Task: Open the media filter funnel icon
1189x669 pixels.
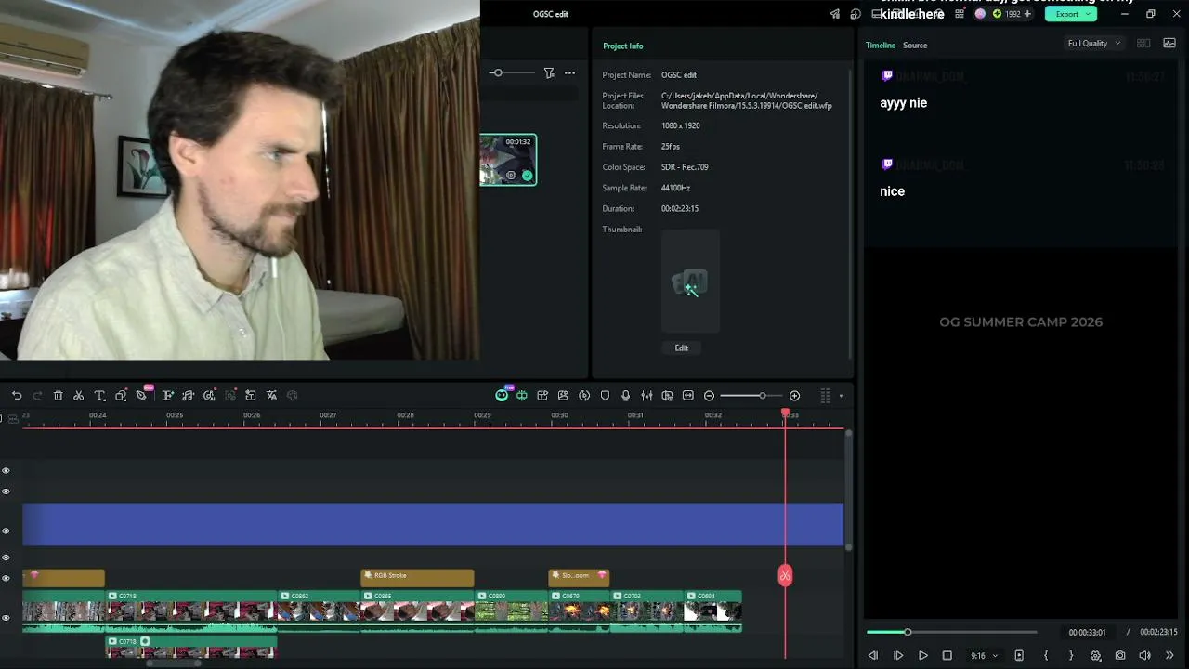Action: [x=549, y=72]
